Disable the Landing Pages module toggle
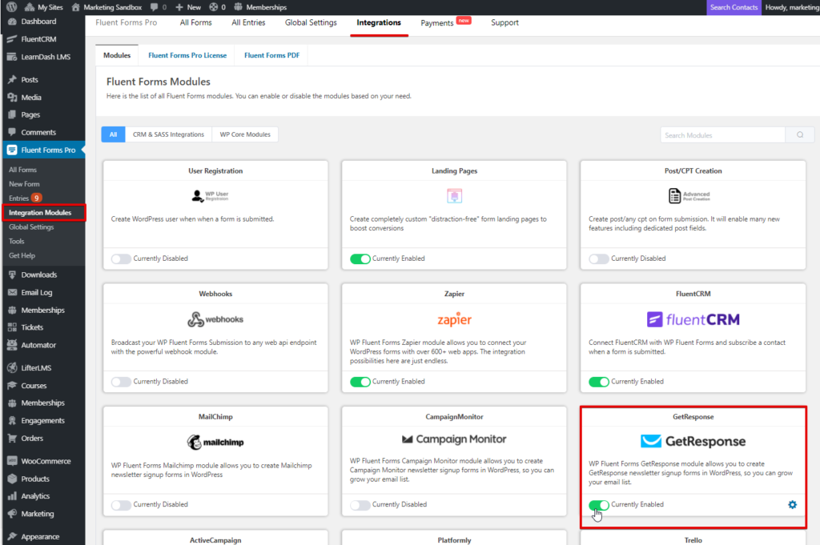This screenshot has width=820, height=545. click(x=360, y=258)
